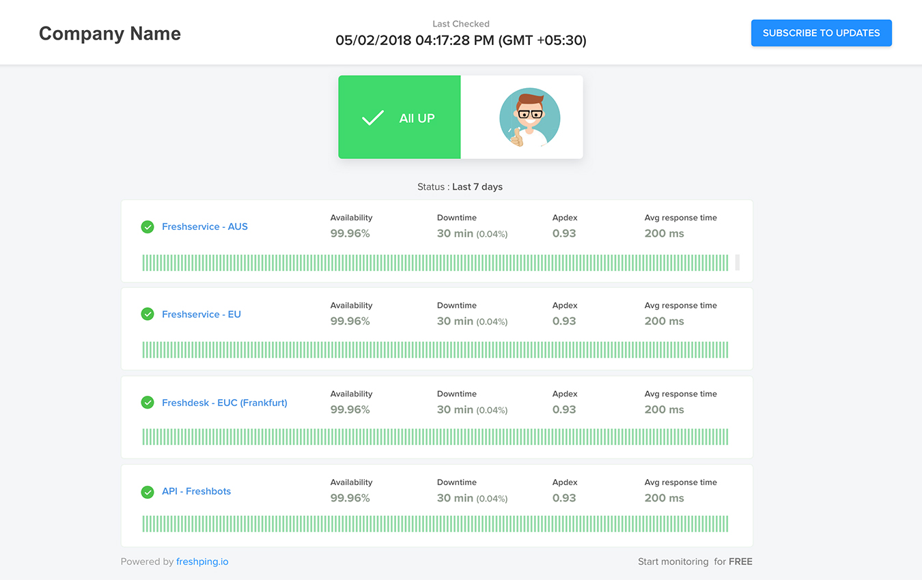922x580 pixels.
Task: Click the Apdex label in Freshservice - EU row
Action: [x=565, y=305]
